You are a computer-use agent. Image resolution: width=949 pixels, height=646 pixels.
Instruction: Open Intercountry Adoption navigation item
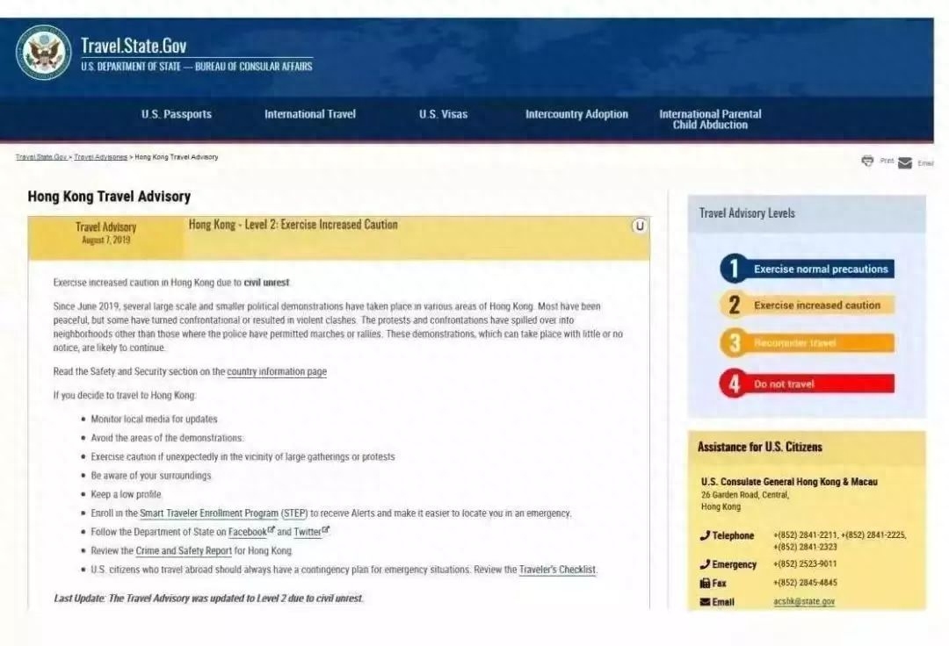[x=576, y=114]
